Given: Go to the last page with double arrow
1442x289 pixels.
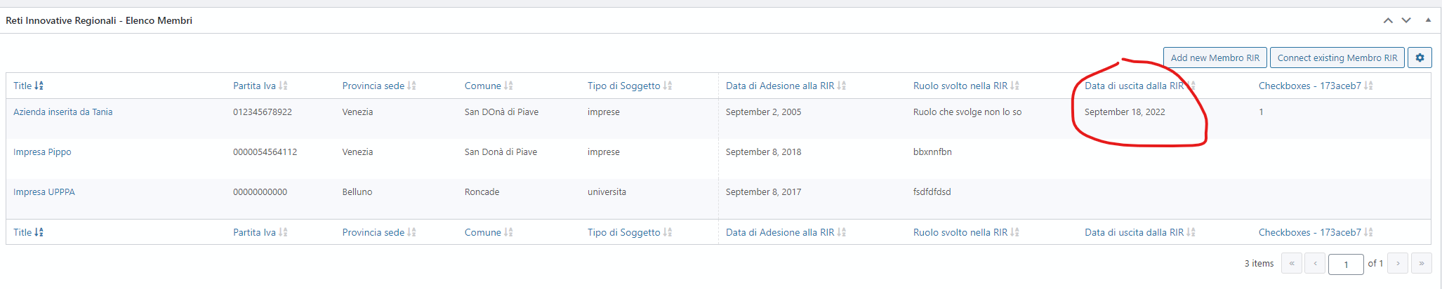Looking at the screenshot, I should 1422,263.
